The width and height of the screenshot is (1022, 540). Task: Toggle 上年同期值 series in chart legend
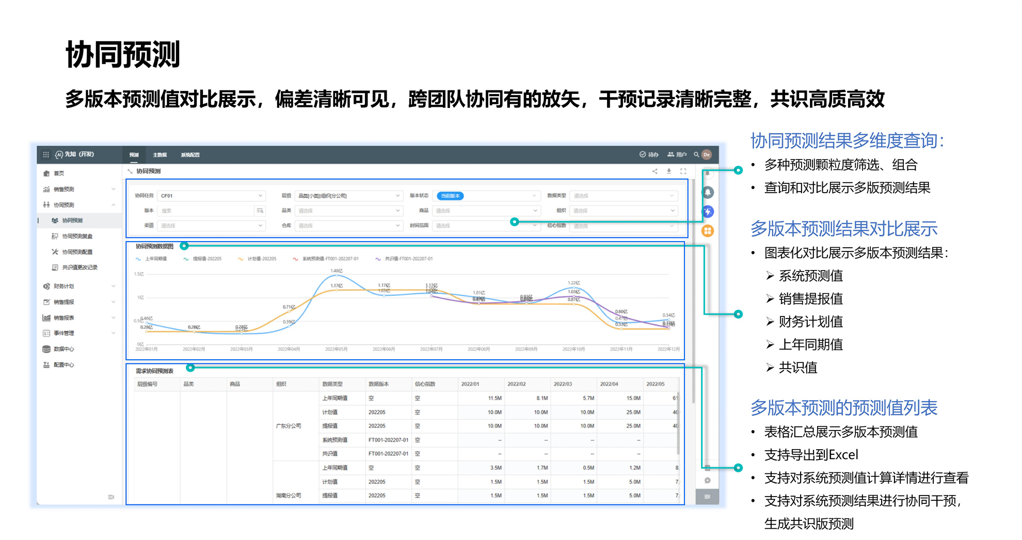[x=151, y=259]
